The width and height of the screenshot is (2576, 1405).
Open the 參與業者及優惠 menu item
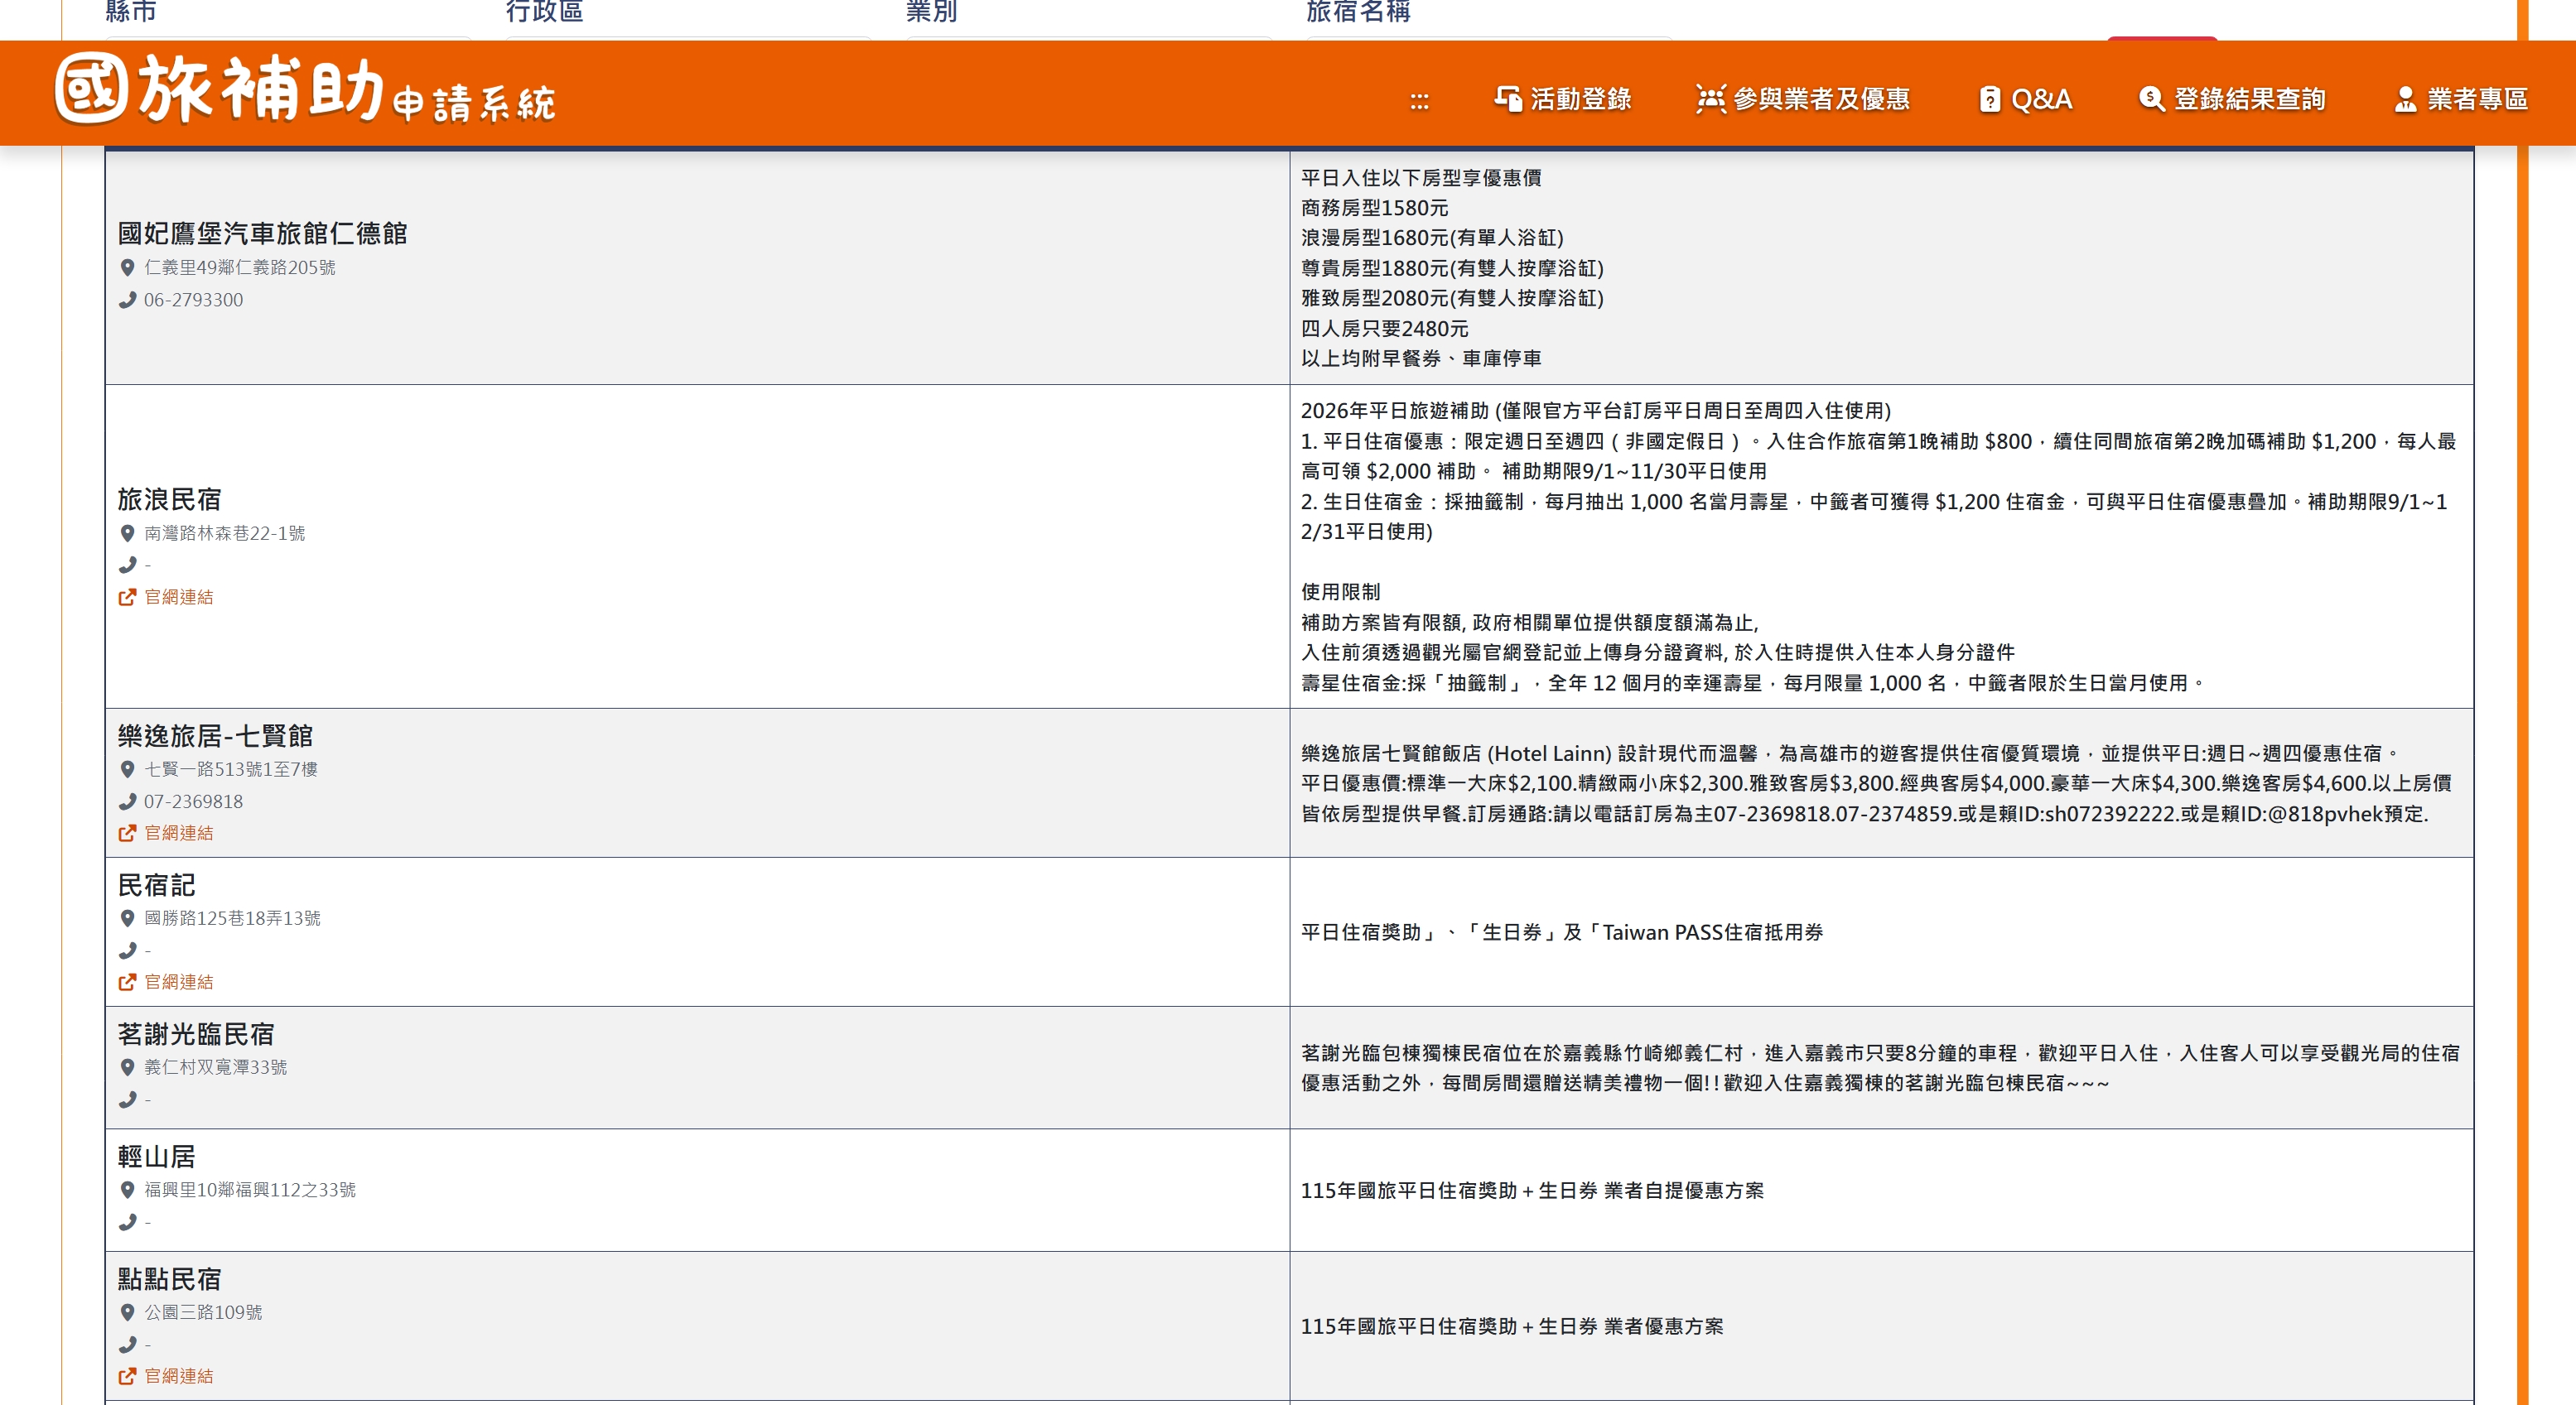1803,99
